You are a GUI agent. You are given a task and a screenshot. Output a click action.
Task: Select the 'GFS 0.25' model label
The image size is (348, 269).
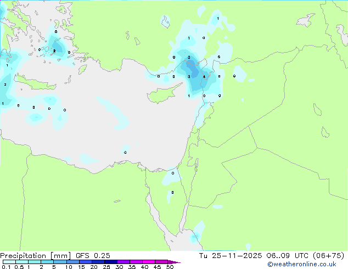(93, 256)
